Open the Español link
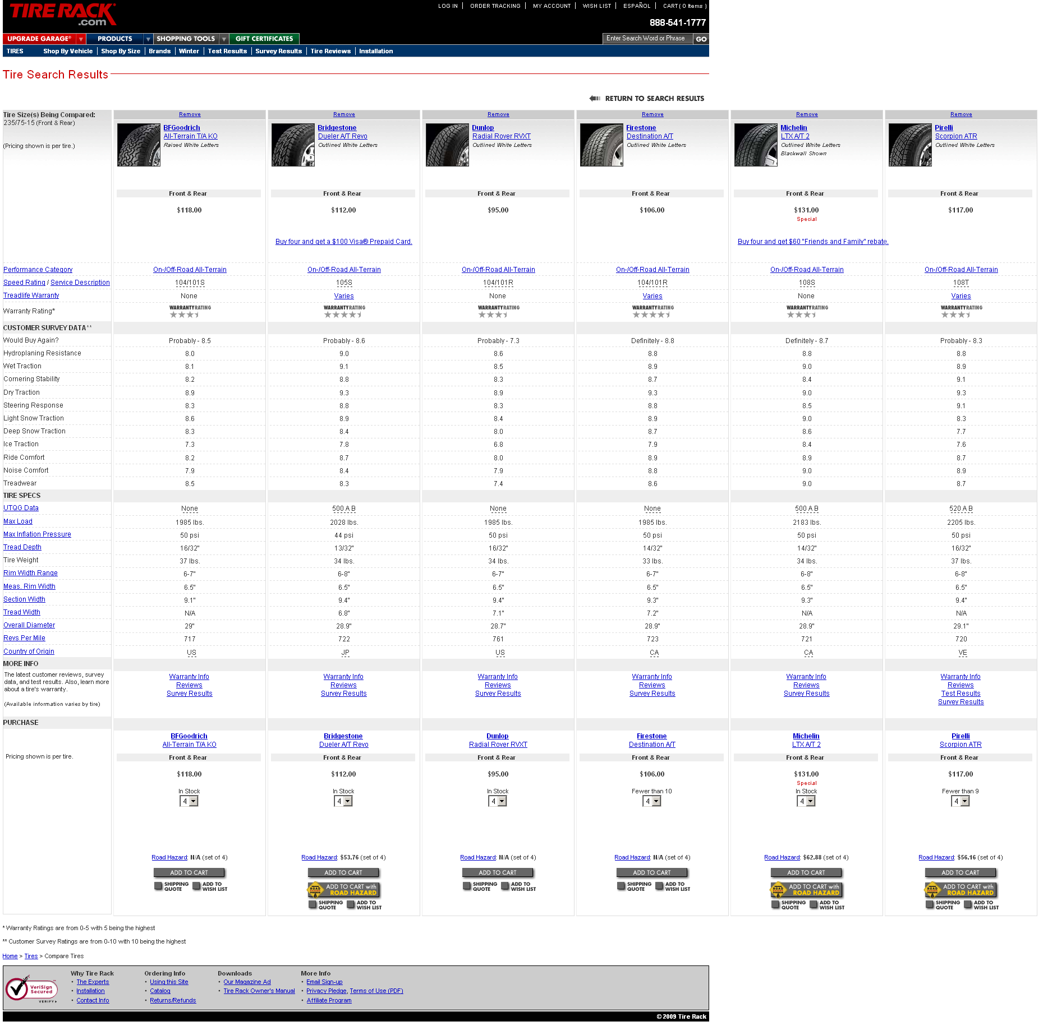Image resolution: width=1057 pixels, height=1026 pixels. tap(637, 6)
